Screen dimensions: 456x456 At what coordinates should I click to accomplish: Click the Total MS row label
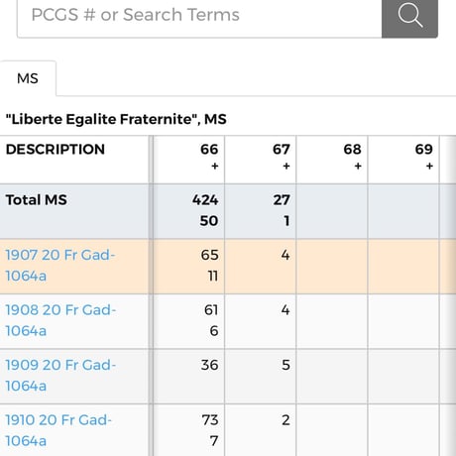point(37,200)
